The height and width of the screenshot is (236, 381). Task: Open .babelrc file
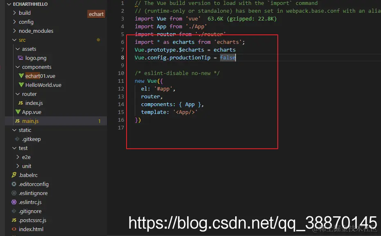pos(28,175)
